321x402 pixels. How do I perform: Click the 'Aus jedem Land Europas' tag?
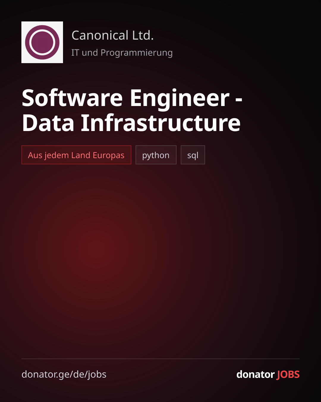coord(76,155)
